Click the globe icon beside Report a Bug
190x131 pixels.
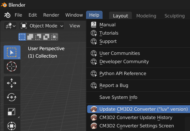tap(94, 85)
